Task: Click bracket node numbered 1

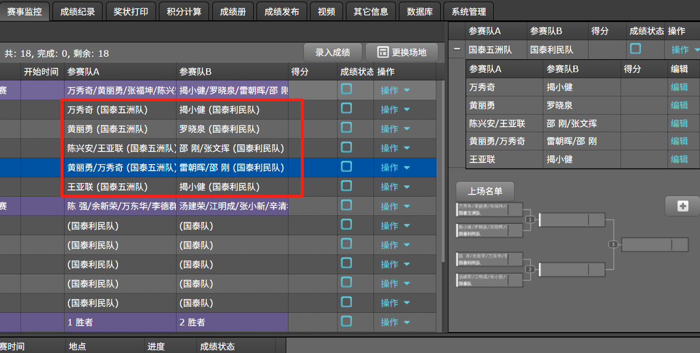Action: [530, 219]
